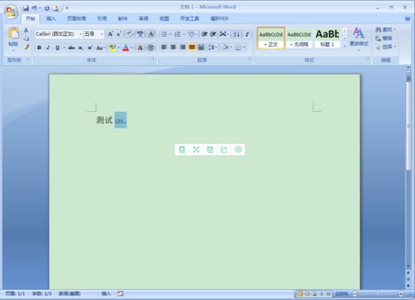Switch to Draft view in the status bar
Viewport: 415px width, 300px height.
pos(329,294)
